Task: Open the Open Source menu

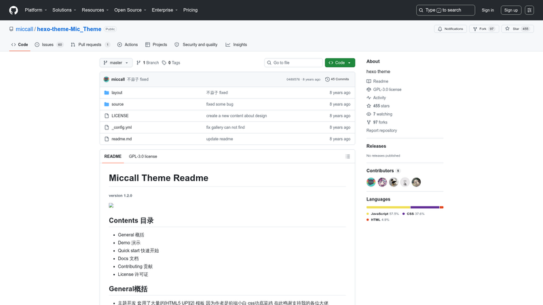Action: (130, 10)
